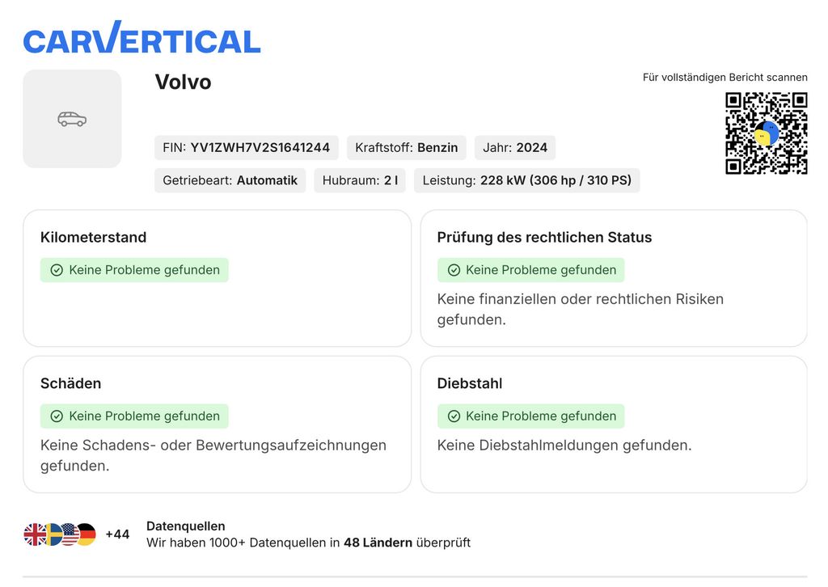Screen dimensions: 828x587
Task: Click the QR code for full report
Action: pos(767,133)
